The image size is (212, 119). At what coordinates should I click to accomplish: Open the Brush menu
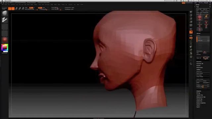point(6,5)
